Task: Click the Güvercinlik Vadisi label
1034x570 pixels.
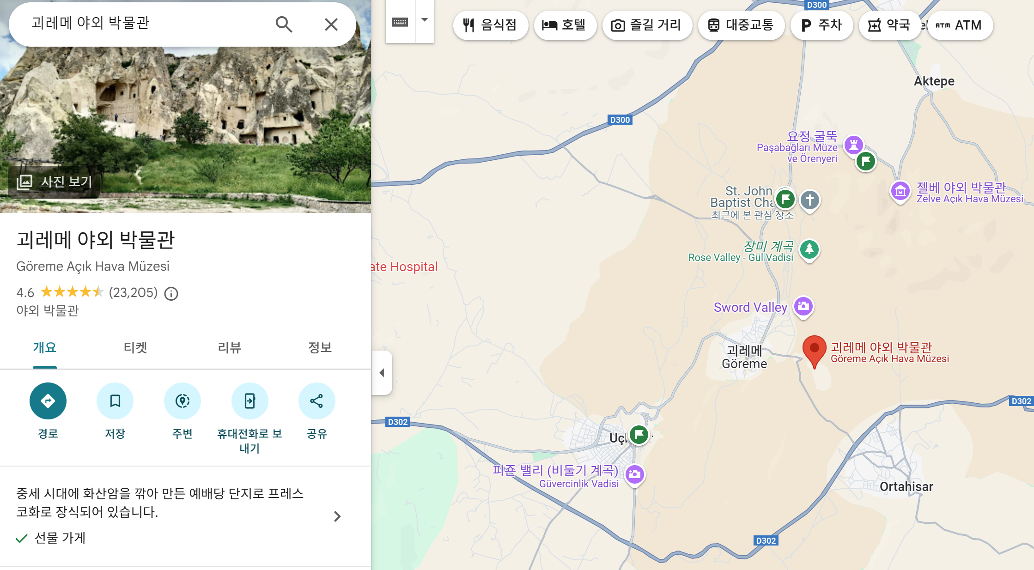Action: pos(579,484)
